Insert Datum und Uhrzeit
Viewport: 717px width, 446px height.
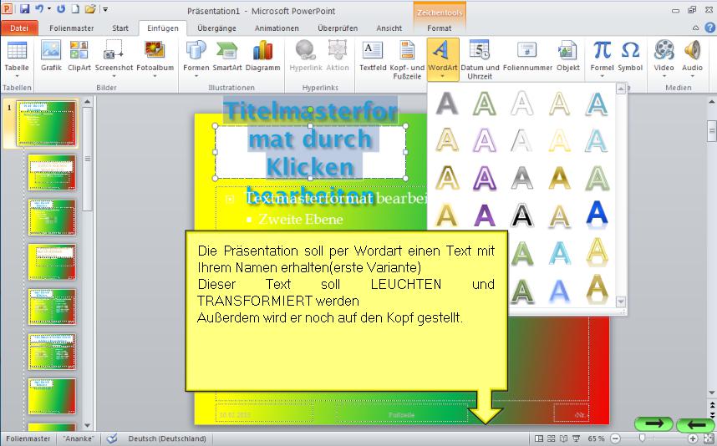coord(480,58)
